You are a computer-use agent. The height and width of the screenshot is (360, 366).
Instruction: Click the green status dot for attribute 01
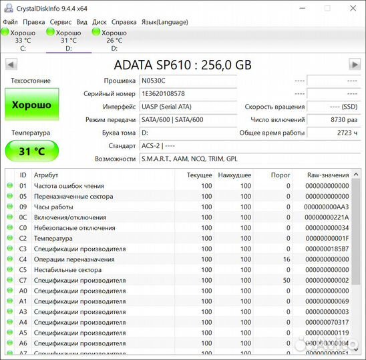(x=10, y=185)
